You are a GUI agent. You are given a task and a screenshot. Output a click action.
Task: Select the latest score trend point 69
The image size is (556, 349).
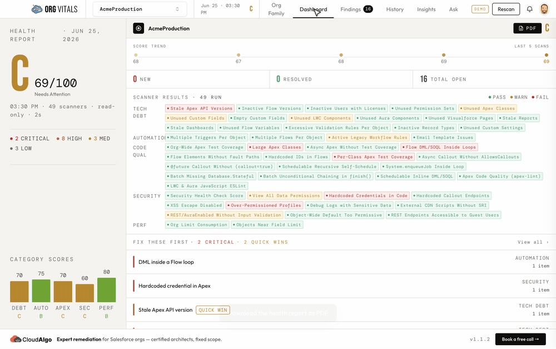[547, 55]
